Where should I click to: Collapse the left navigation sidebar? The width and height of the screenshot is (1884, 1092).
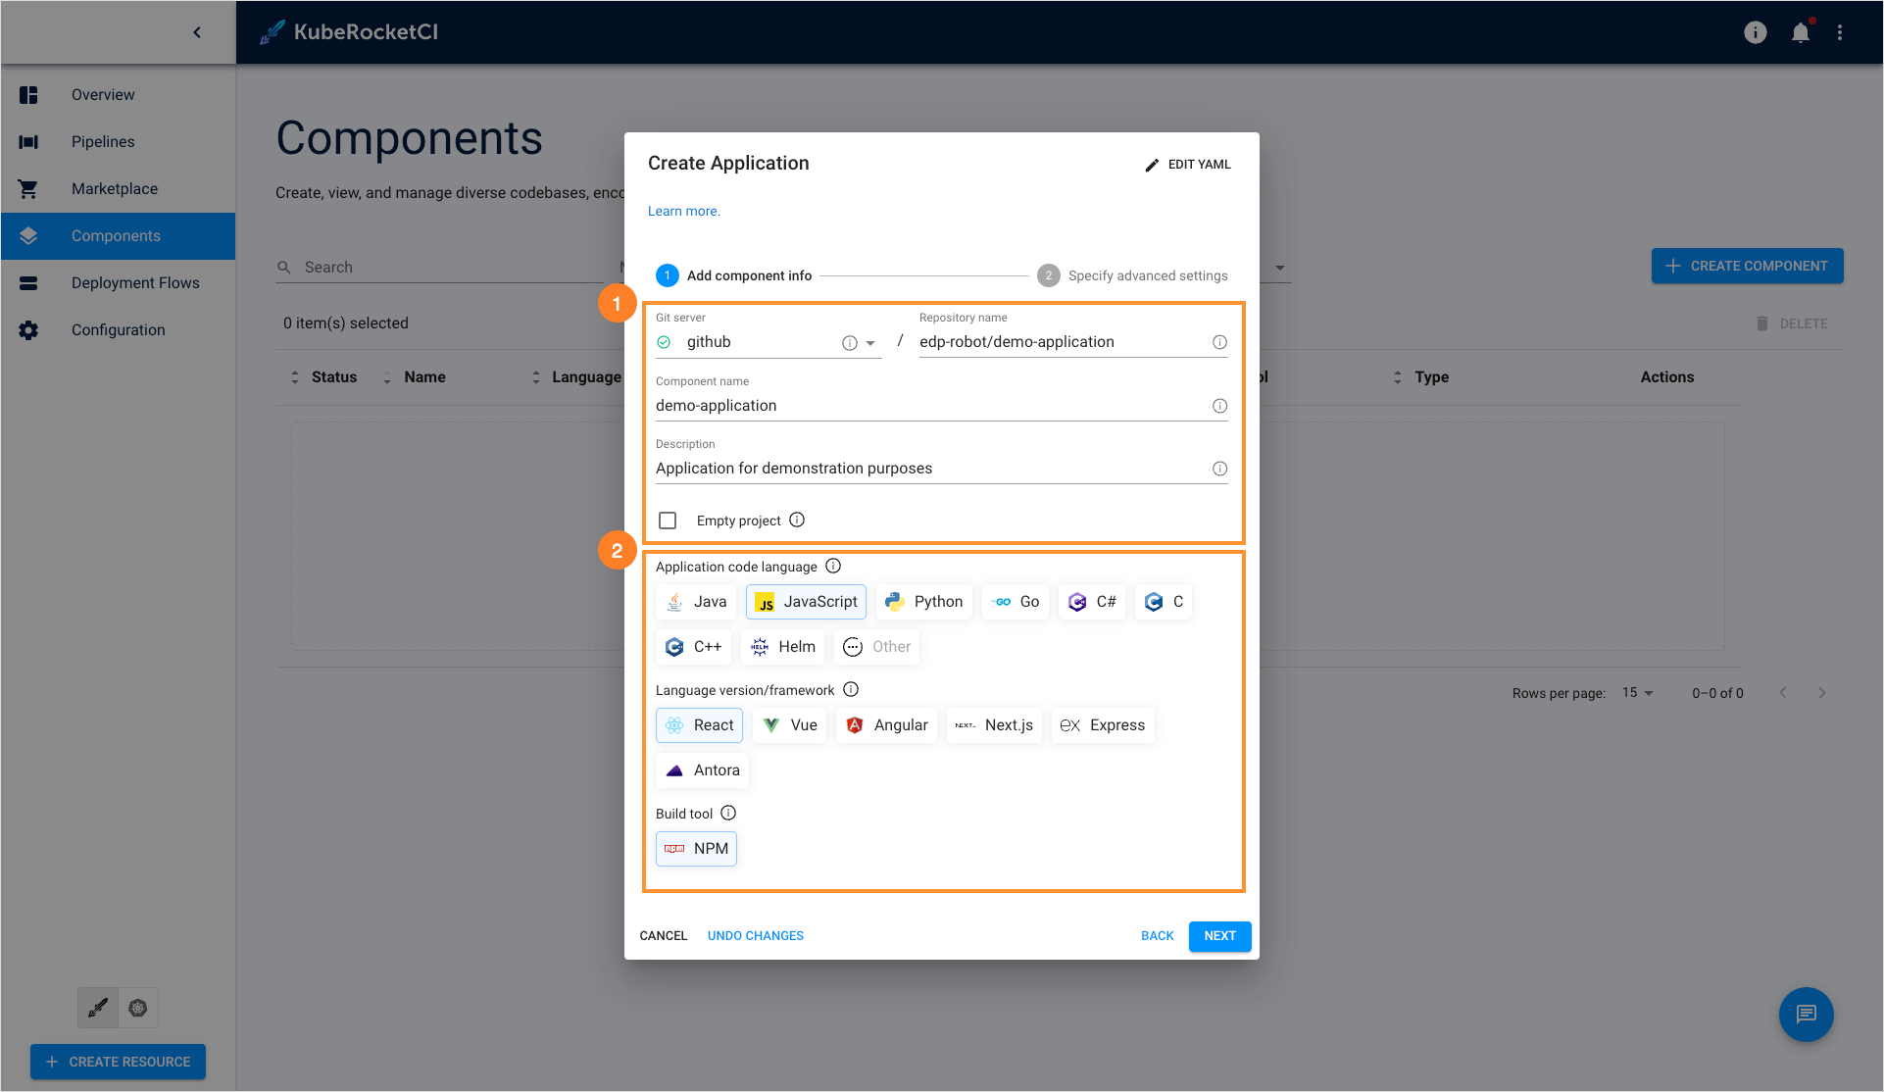(x=196, y=31)
